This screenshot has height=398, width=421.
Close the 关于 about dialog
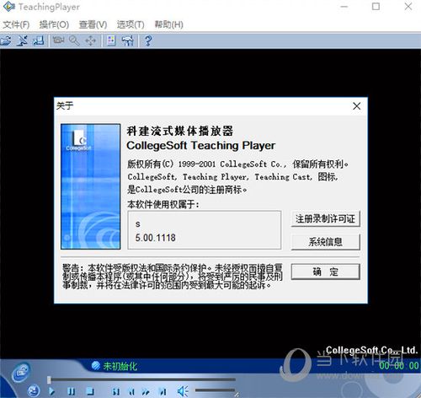point(357,106)
